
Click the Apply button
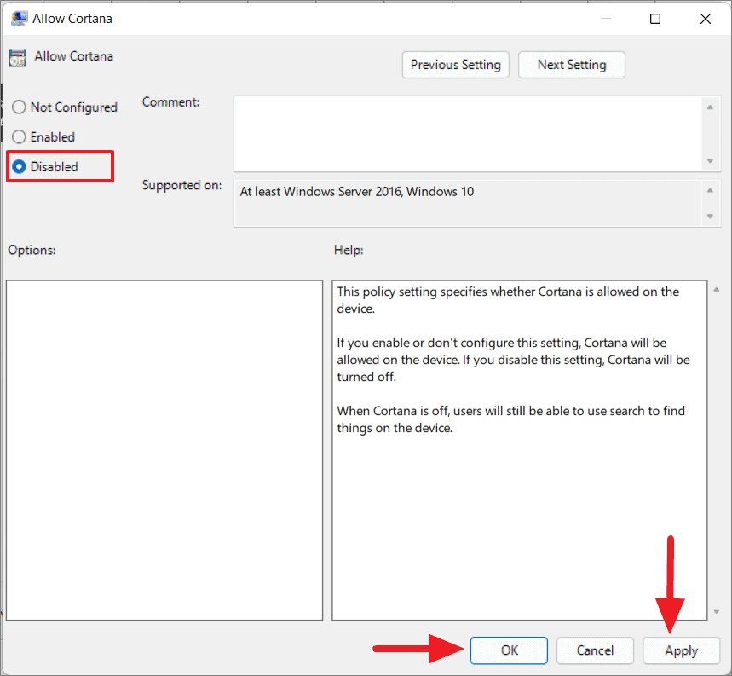pyautogui.click(x=681, y=650)
